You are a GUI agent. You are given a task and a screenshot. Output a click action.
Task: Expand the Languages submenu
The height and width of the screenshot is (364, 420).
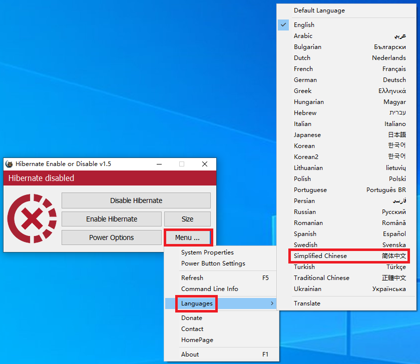click(x=196, y=303)
